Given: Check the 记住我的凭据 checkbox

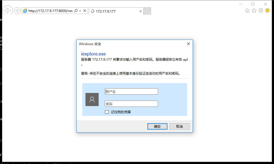Looking at the screenshot, I should (x=107, y=112).
